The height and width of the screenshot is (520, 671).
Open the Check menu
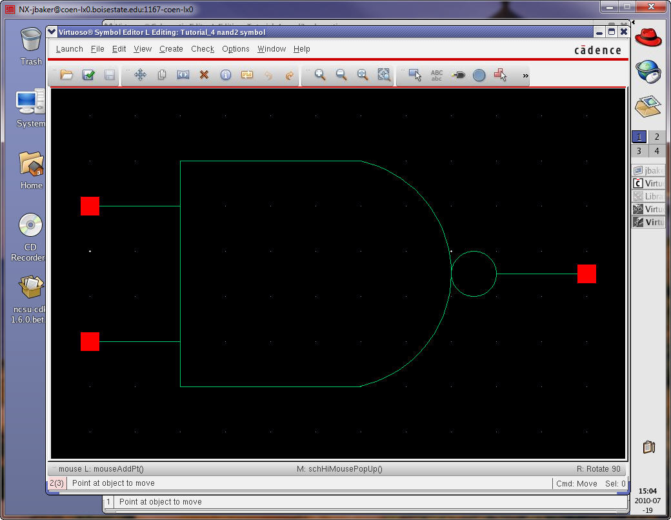point(203,49)
